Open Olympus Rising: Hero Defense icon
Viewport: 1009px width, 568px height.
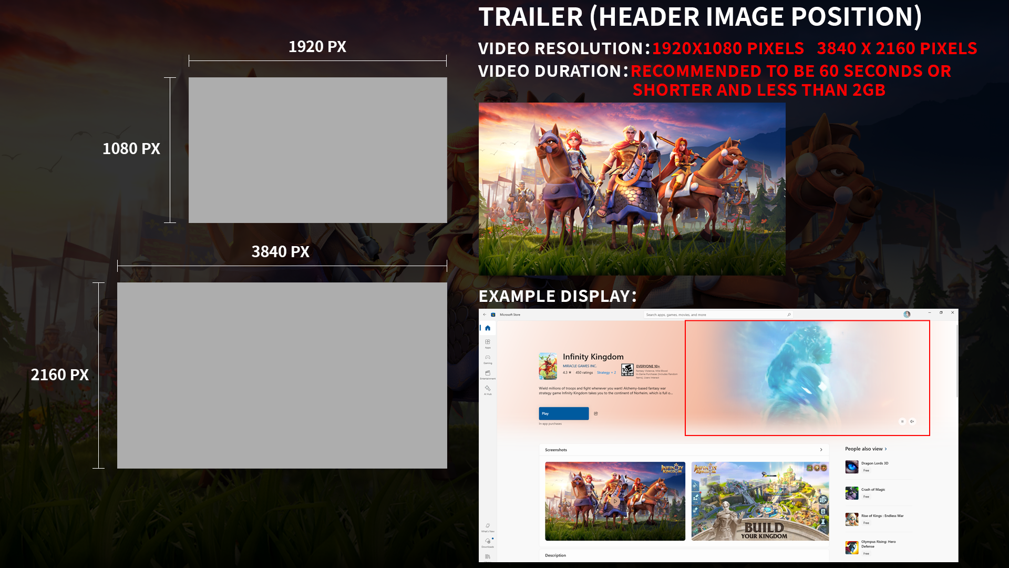point(852,547)
